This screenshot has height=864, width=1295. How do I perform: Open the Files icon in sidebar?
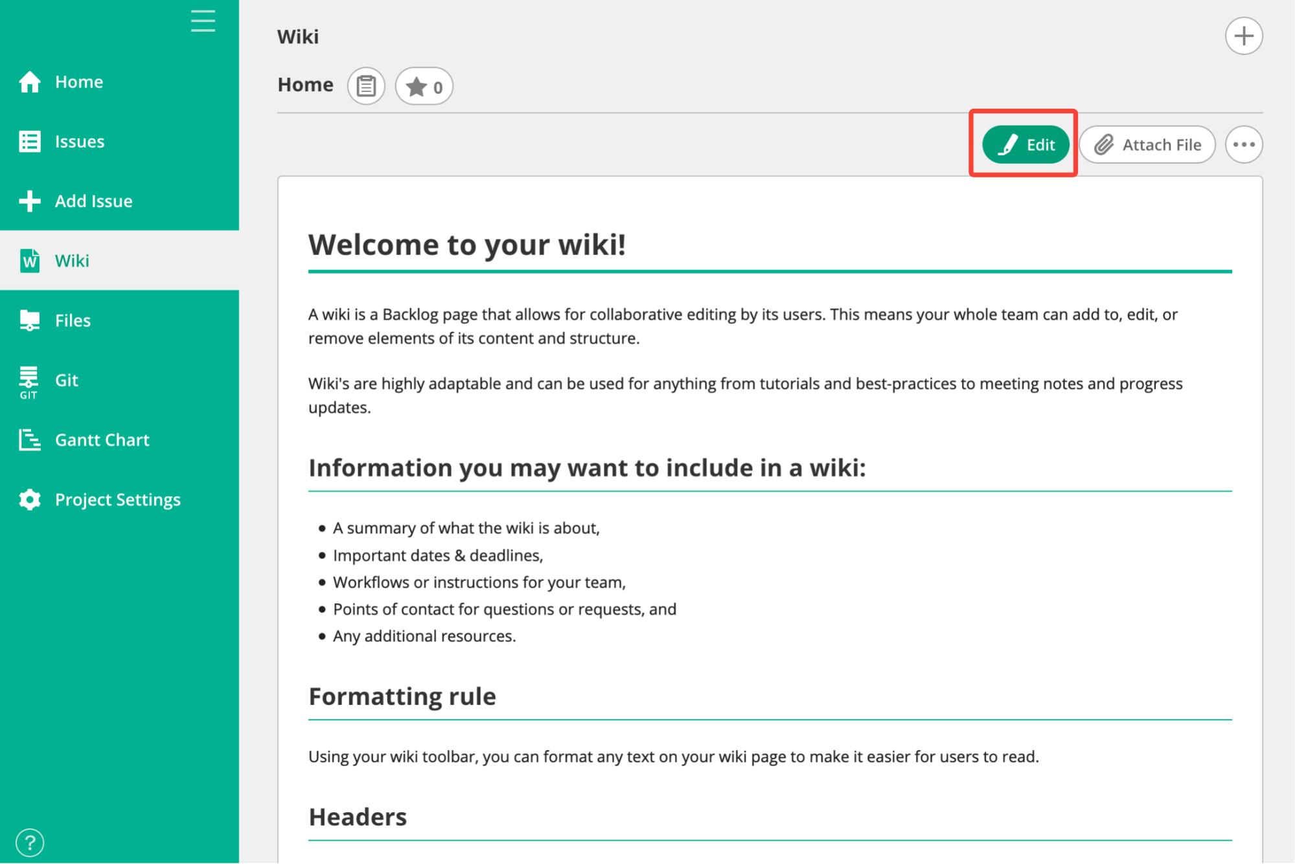tap(30, 320)
